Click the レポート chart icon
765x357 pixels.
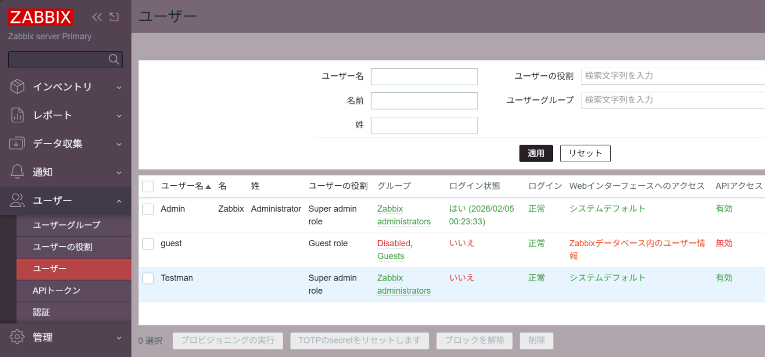pyautogui.click(x=17, y=115)
